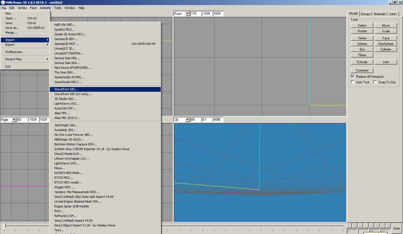Open the Right viewport view dropdown

point(14,120)
